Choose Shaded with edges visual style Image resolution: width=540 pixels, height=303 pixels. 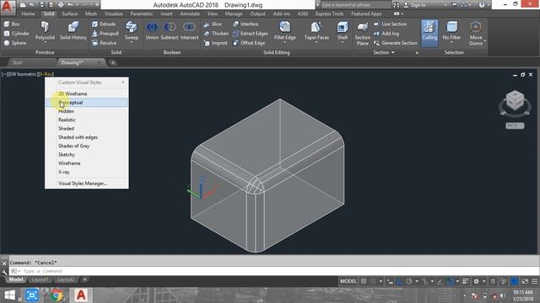(87, 137)
